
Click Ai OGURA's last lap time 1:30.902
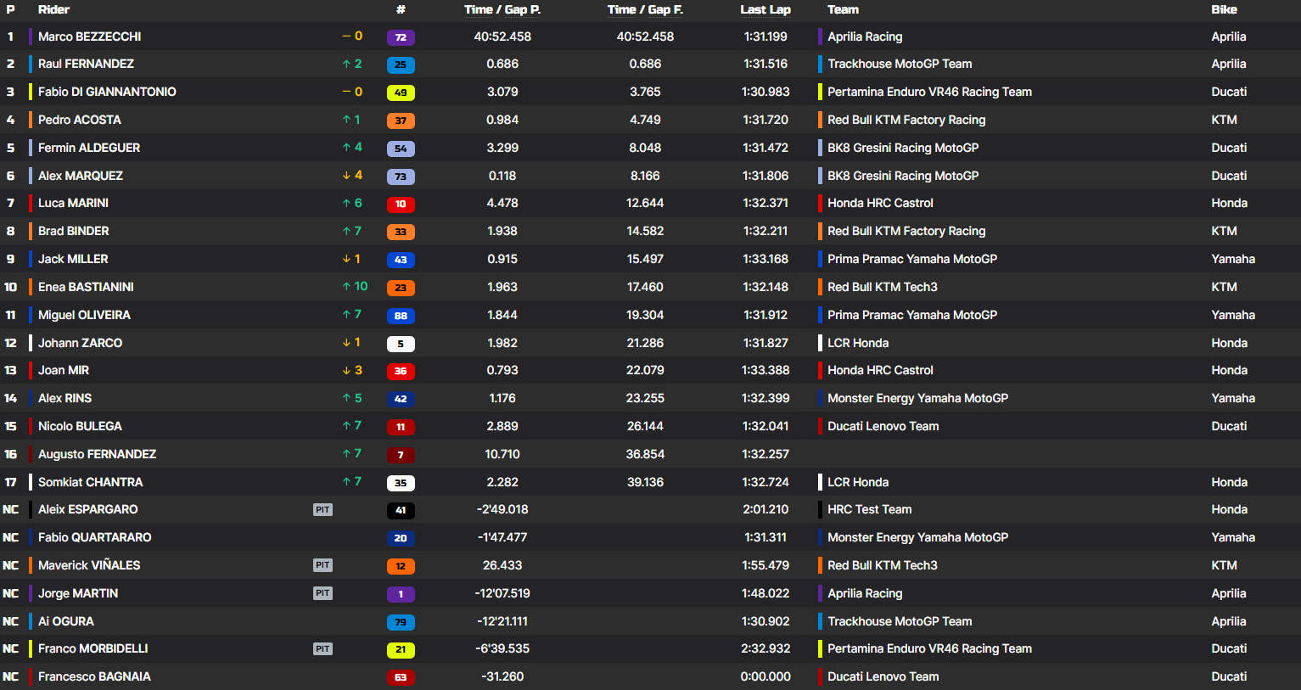click(765, 621)
